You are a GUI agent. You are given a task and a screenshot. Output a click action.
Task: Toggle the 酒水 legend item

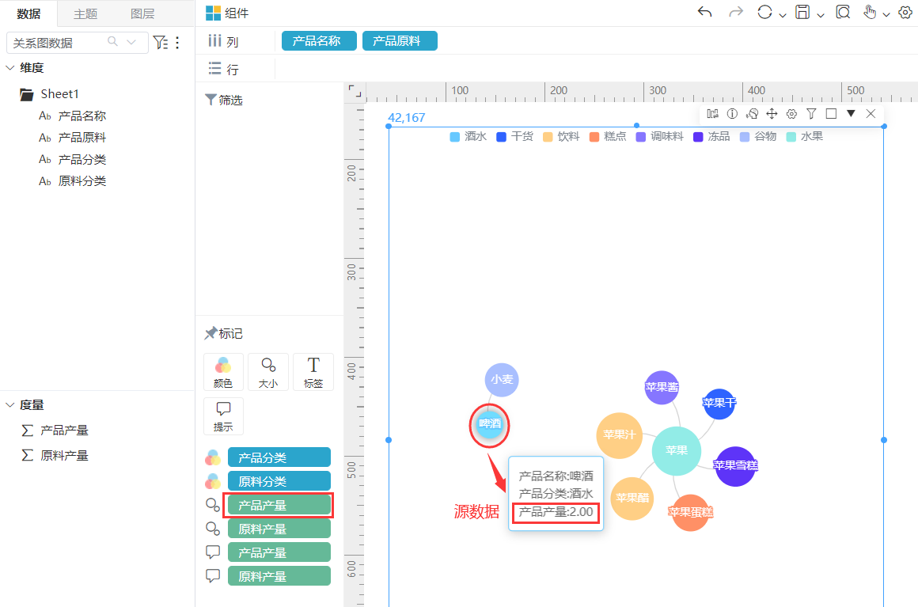point(468,136)
